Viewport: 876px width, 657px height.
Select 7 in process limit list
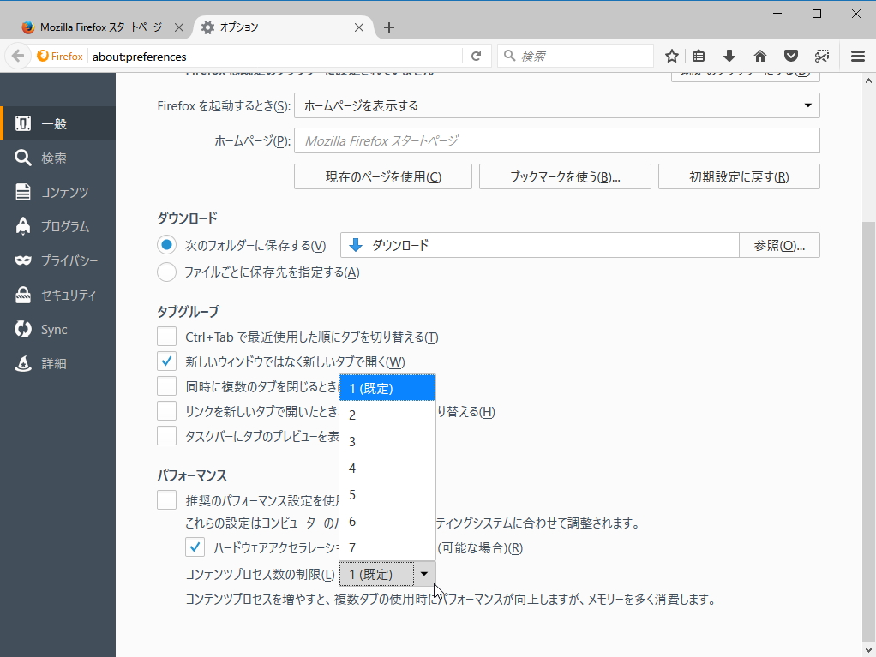(x=387, y=547)
